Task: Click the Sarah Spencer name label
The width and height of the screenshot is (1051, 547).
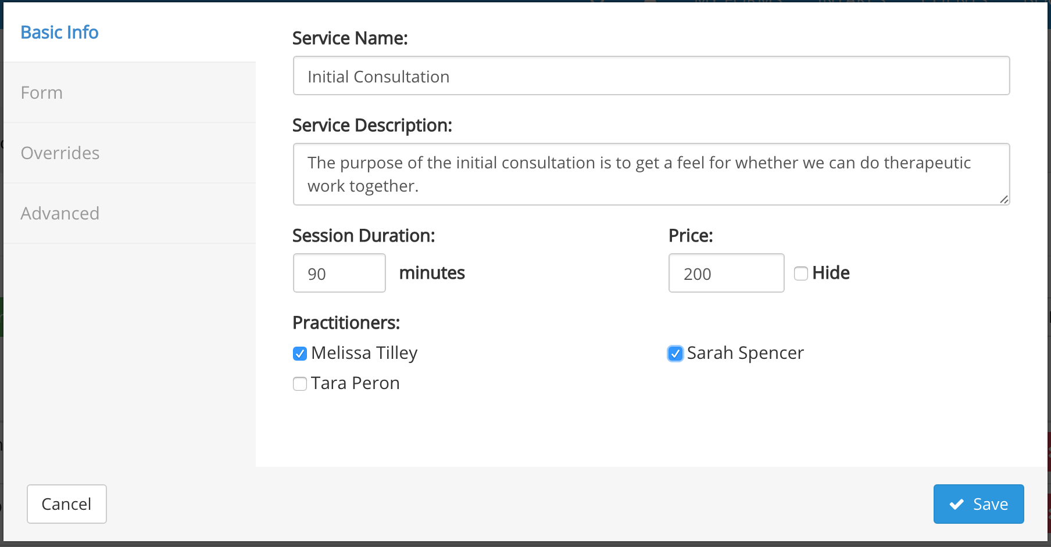Action: (745, 353)
